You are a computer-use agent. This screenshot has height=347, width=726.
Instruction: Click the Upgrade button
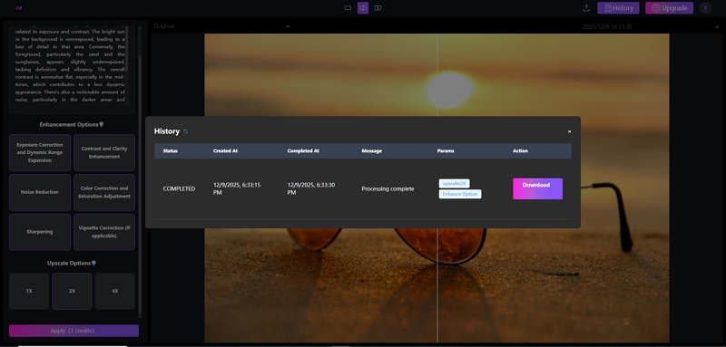669,8
